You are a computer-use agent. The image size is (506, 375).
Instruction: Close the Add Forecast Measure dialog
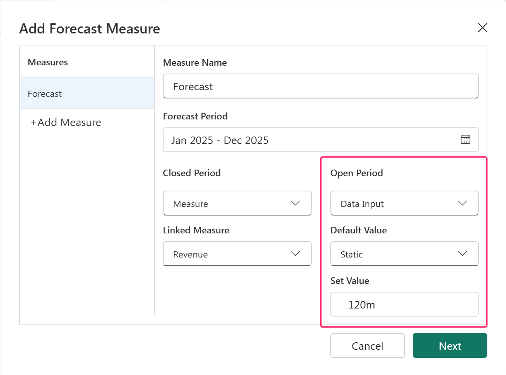(482, 28)
